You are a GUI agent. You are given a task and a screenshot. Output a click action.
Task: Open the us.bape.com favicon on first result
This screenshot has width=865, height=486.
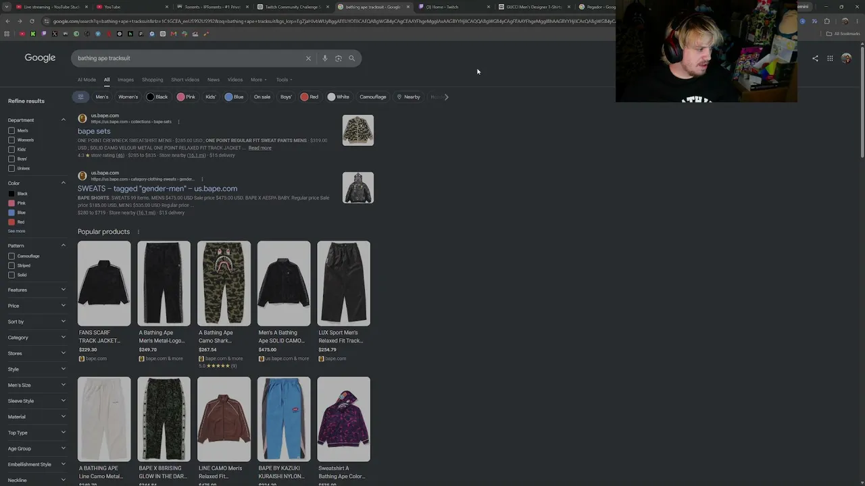coord(82,118)
